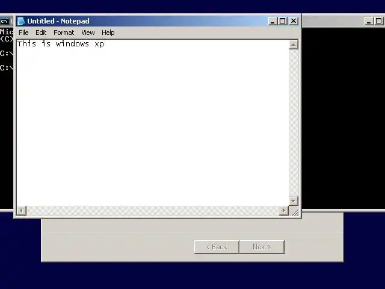Viewport: 385px width, 289px height.
Task: Click the Notepad vertical scroll down arrow
Action: point(294,201)
